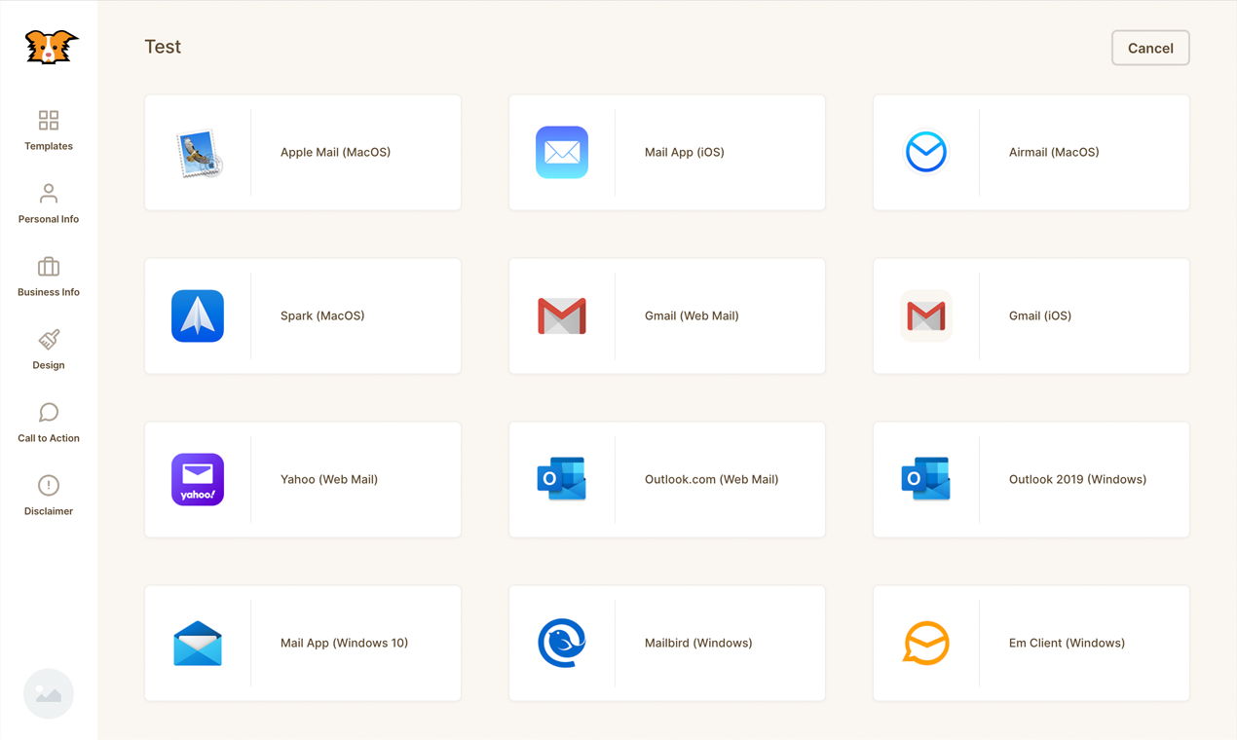Click the purple Yahoo mail icon
The image size is (1237, 740).
point(198,479)
